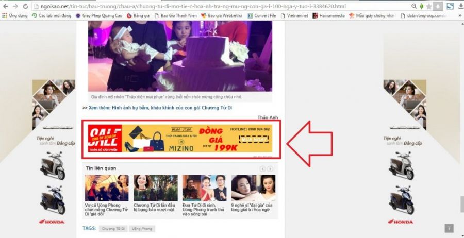Image resolution: width=464 pixels, height=238 pixels.
Task: Open the Hainammedia bookmark
Action: tap(328, 15)
